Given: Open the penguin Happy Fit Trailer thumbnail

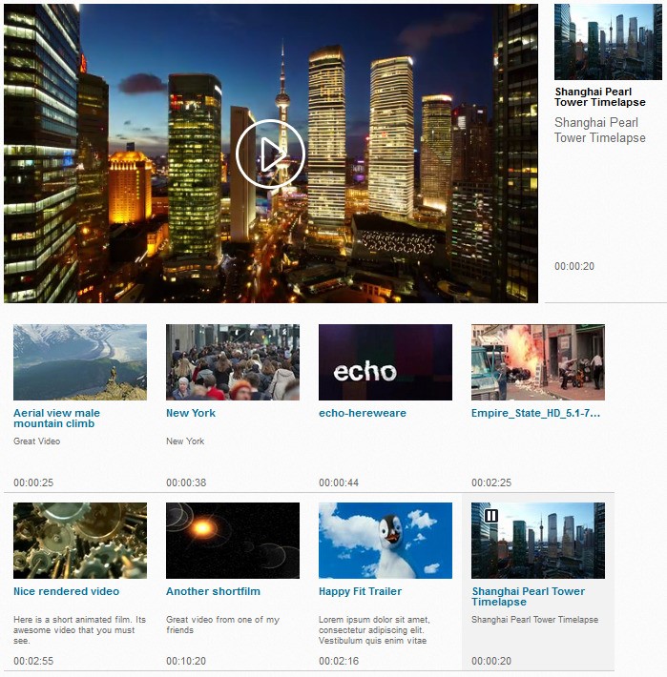Looking at the screenshot, I should (386, 540).
